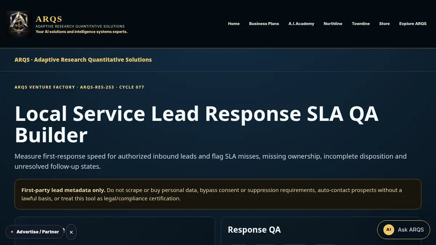Click 'Your AI solutions and intelligence systems experts.' tagline
Viewport: 436px width, 245px height.
click(82, 32)
